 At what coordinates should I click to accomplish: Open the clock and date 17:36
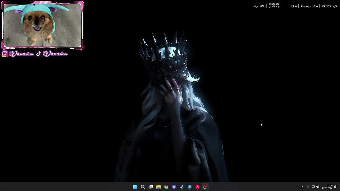[x=327, y=187]
